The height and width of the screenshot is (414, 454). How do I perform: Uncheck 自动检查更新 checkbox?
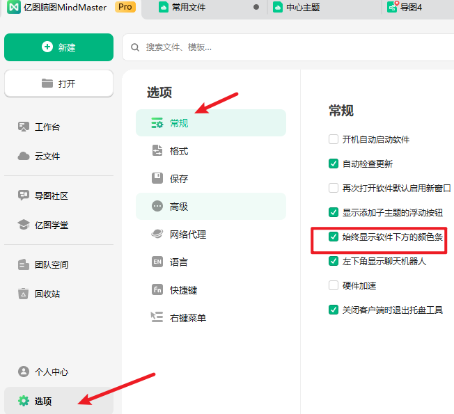(334, 164)
